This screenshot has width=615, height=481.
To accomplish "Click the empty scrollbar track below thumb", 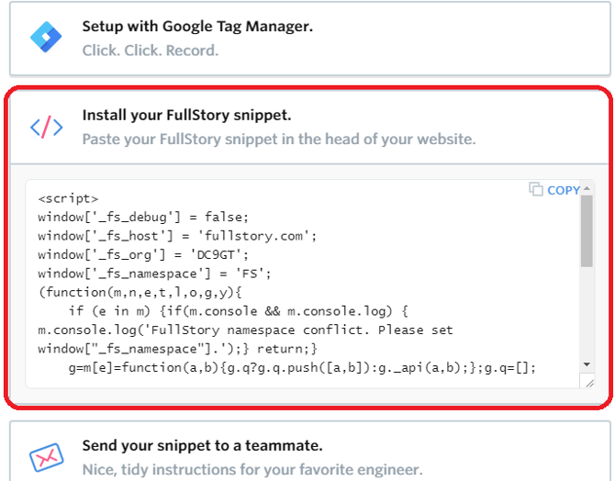I will click(x=587, y=321).
